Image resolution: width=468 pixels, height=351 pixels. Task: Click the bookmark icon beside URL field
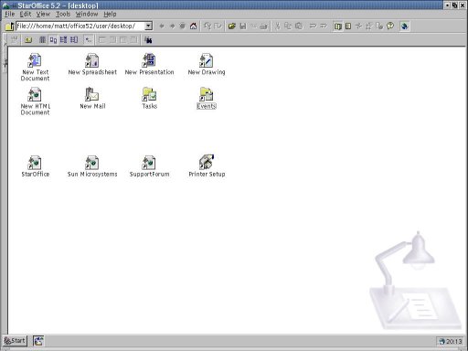coord(9,27)
